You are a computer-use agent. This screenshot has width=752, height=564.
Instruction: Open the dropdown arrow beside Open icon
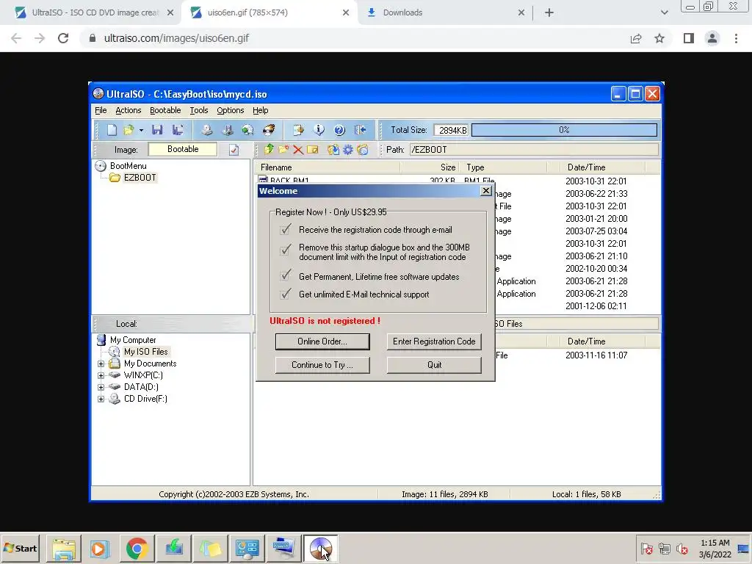(141, 130)
